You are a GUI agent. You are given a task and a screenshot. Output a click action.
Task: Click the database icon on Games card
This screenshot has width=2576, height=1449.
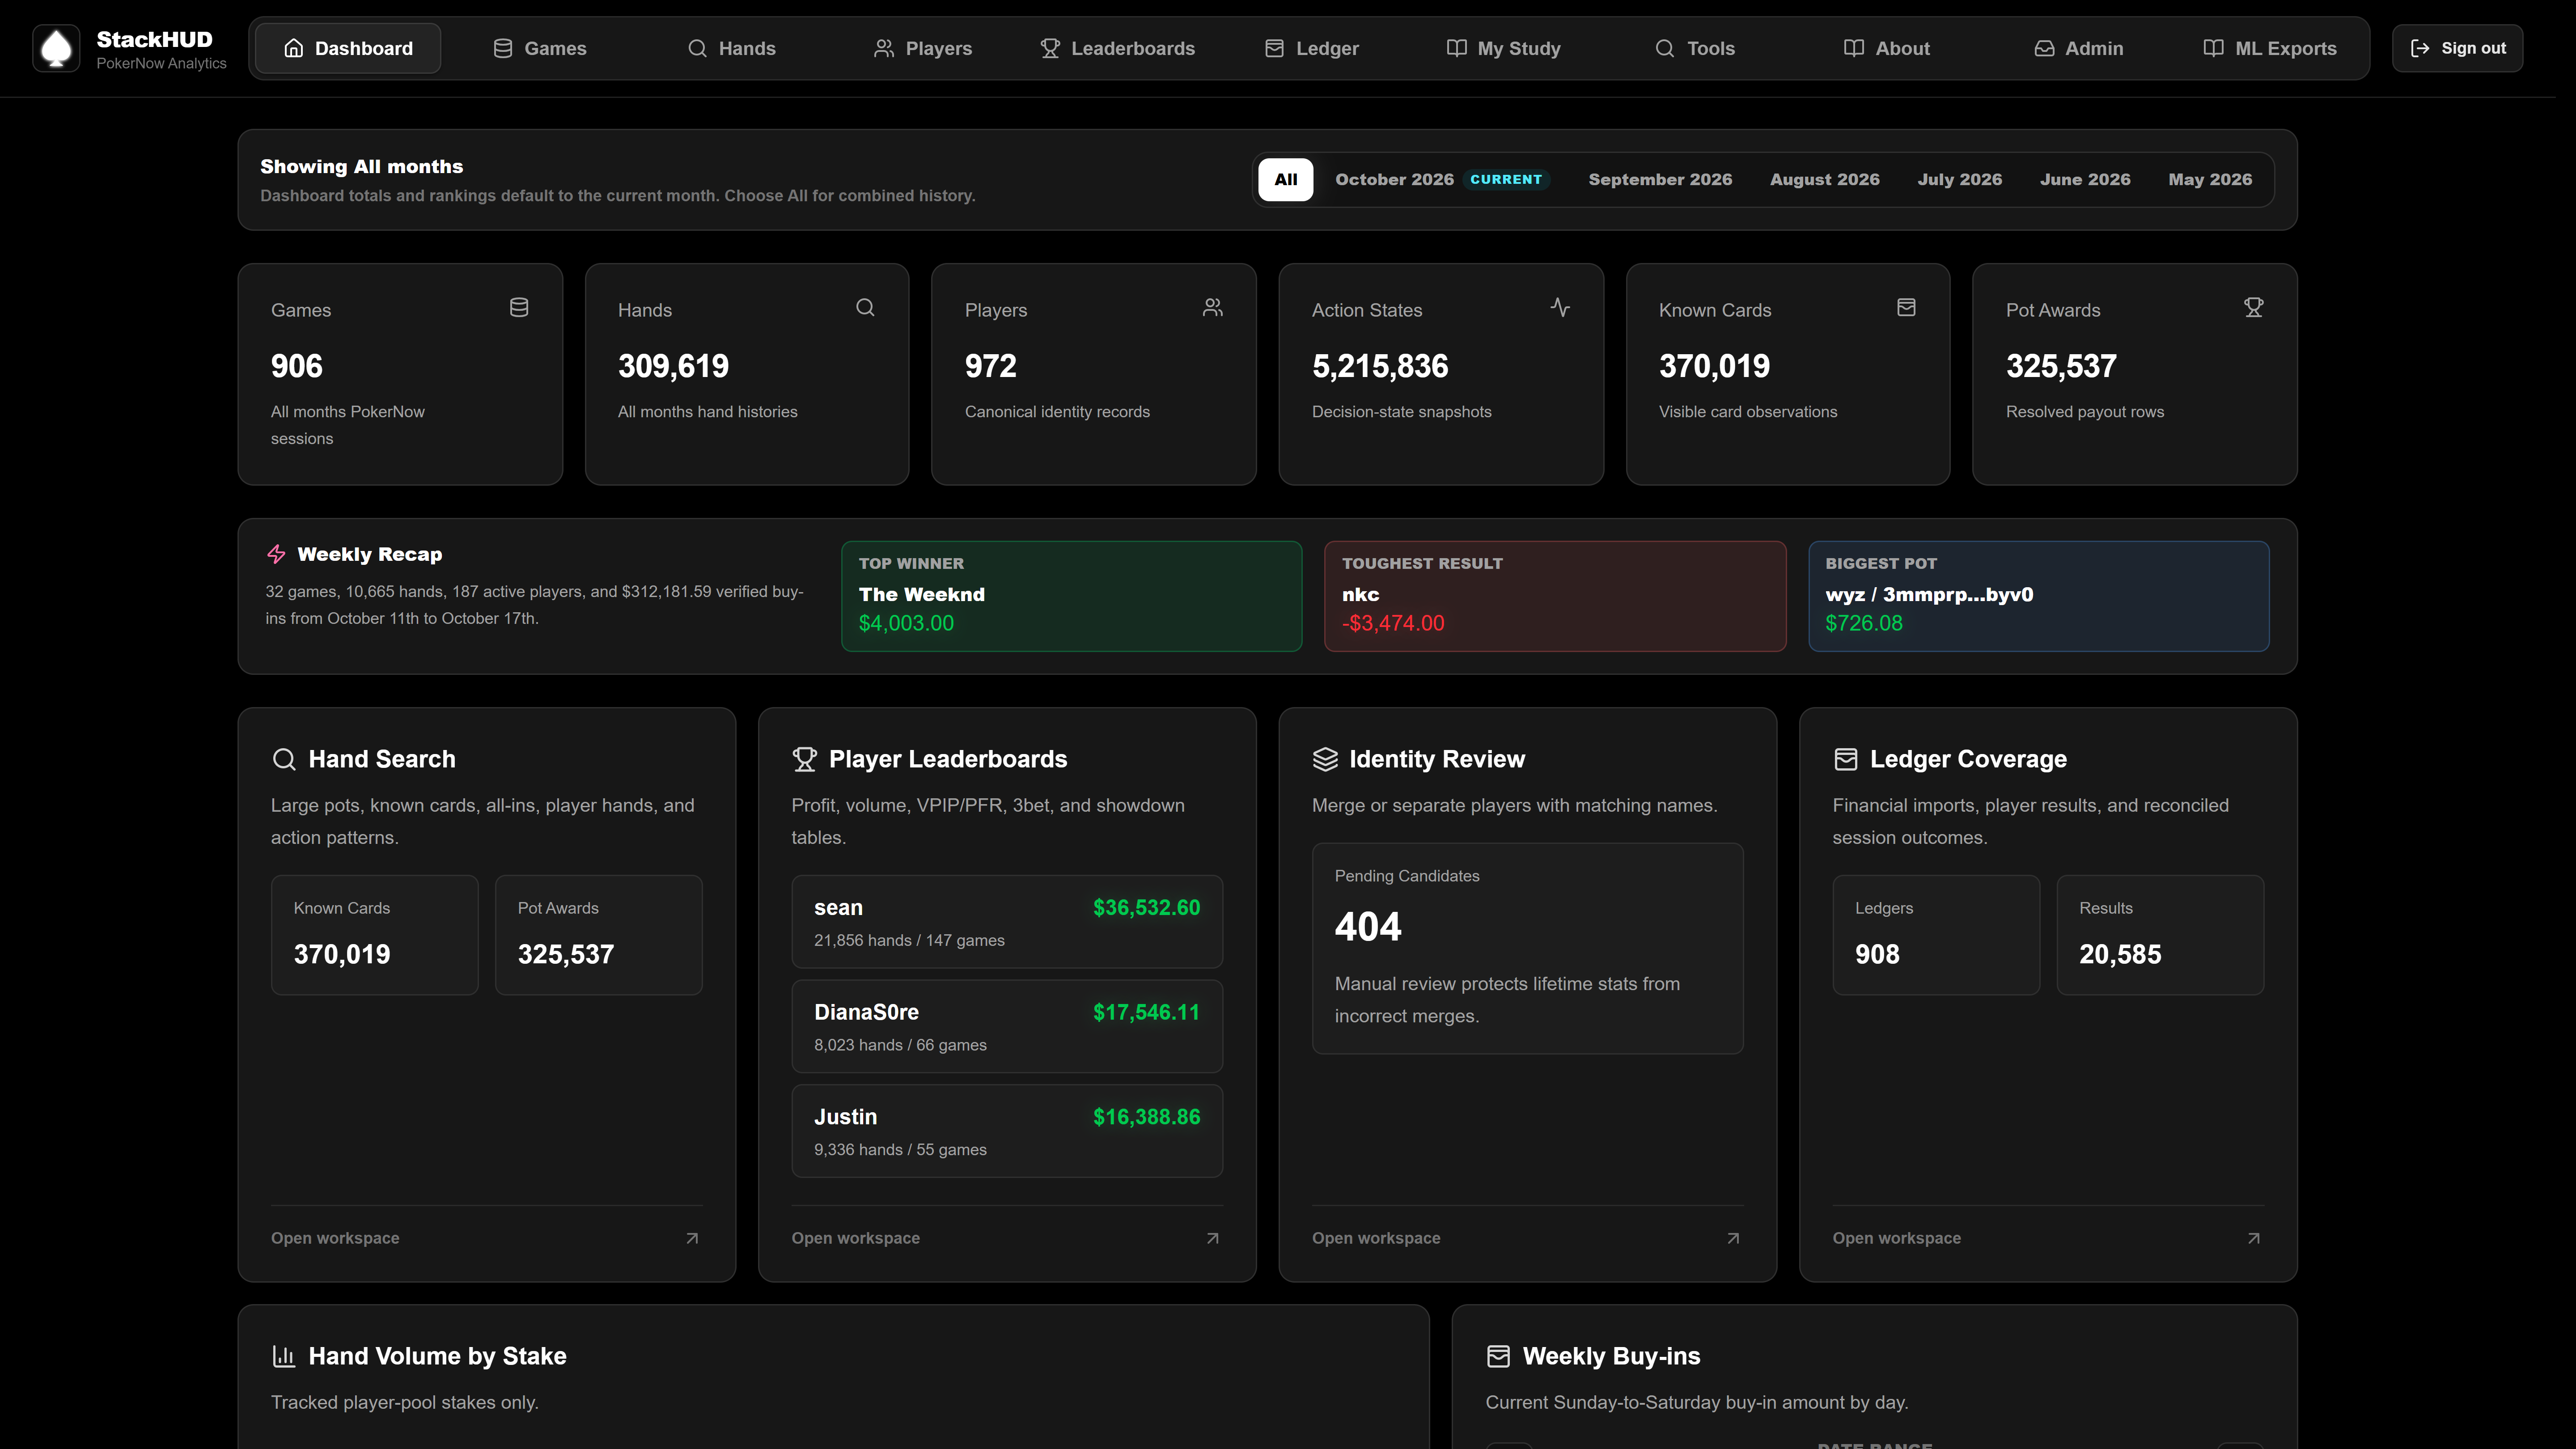point(519,307)
